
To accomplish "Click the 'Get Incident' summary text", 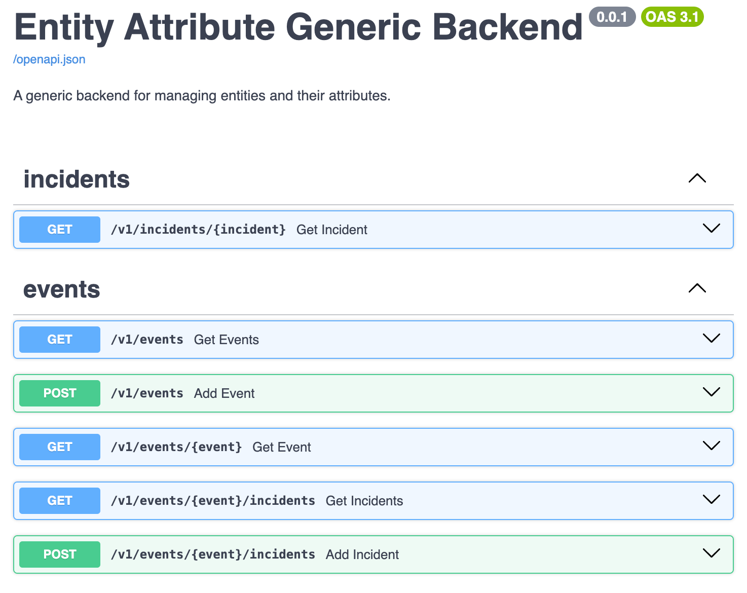I will click(x=332, y=230).
